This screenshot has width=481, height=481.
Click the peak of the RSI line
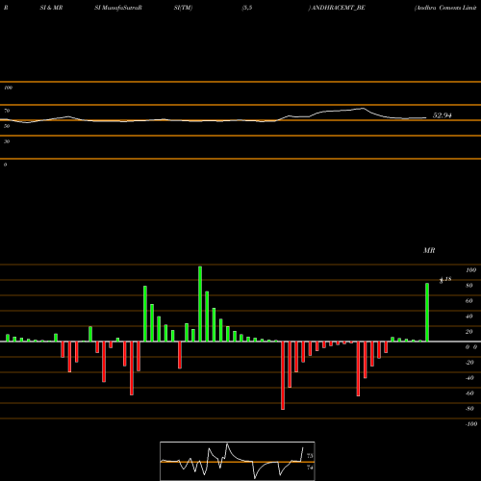(x=363, y=109)
